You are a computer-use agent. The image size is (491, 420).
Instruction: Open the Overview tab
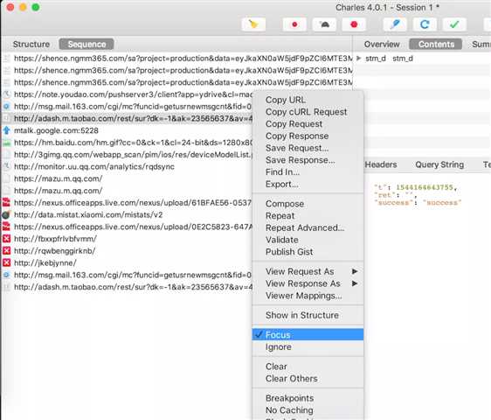pos(382,45)
